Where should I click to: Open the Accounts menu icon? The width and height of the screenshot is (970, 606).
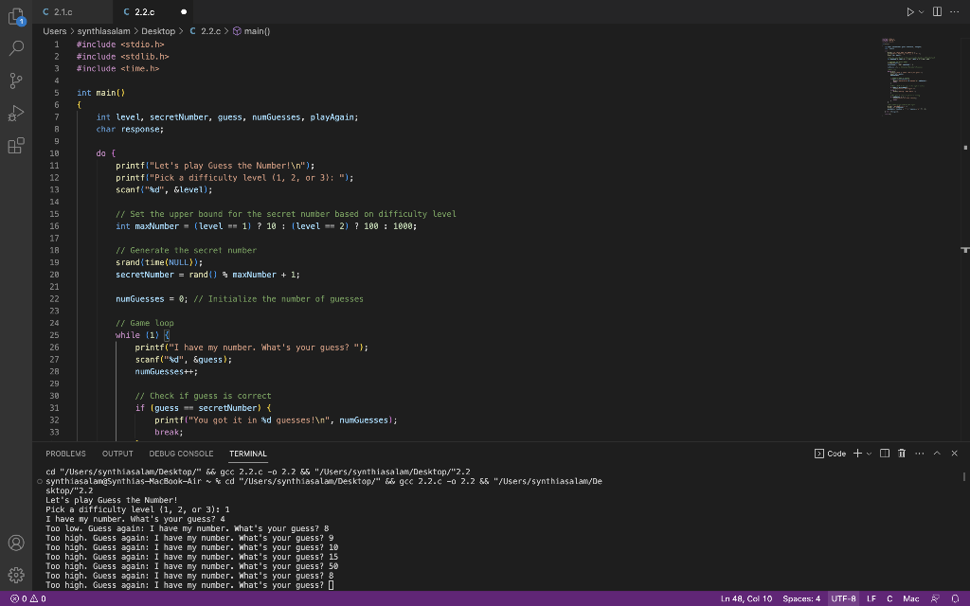[15, 543]
